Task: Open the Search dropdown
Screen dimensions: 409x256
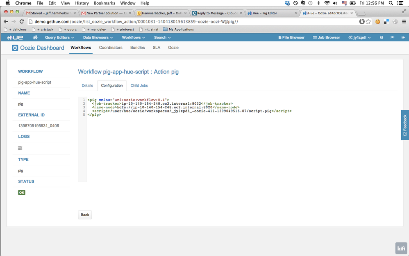Action: click(162, 37)
